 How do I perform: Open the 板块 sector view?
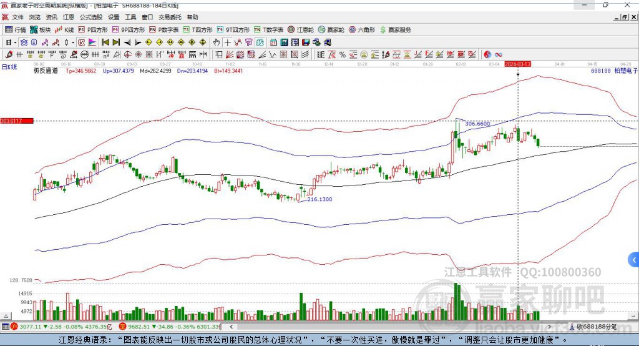pos(40,30)
